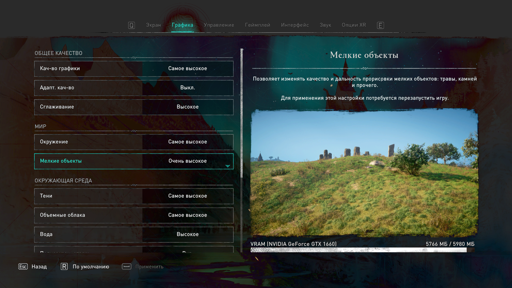Screen dimensions: 512x288
Task: Open the Управление tab
Action: pyautogui.click(x=219, y=25)
